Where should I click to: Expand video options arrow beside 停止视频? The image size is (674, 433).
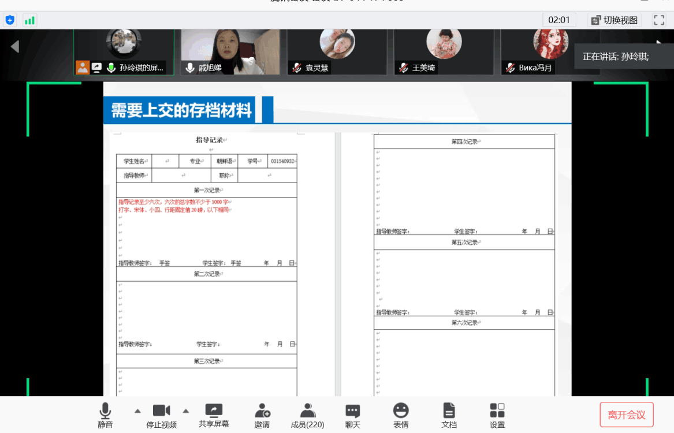[186, 411]
